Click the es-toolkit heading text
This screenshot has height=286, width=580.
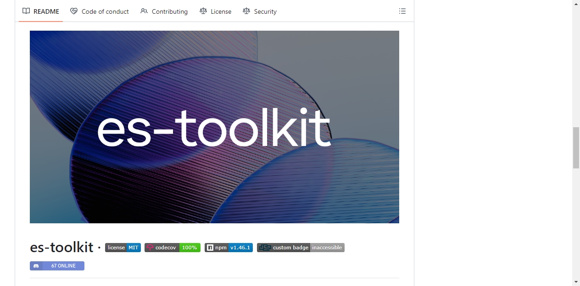click(61, 248)
